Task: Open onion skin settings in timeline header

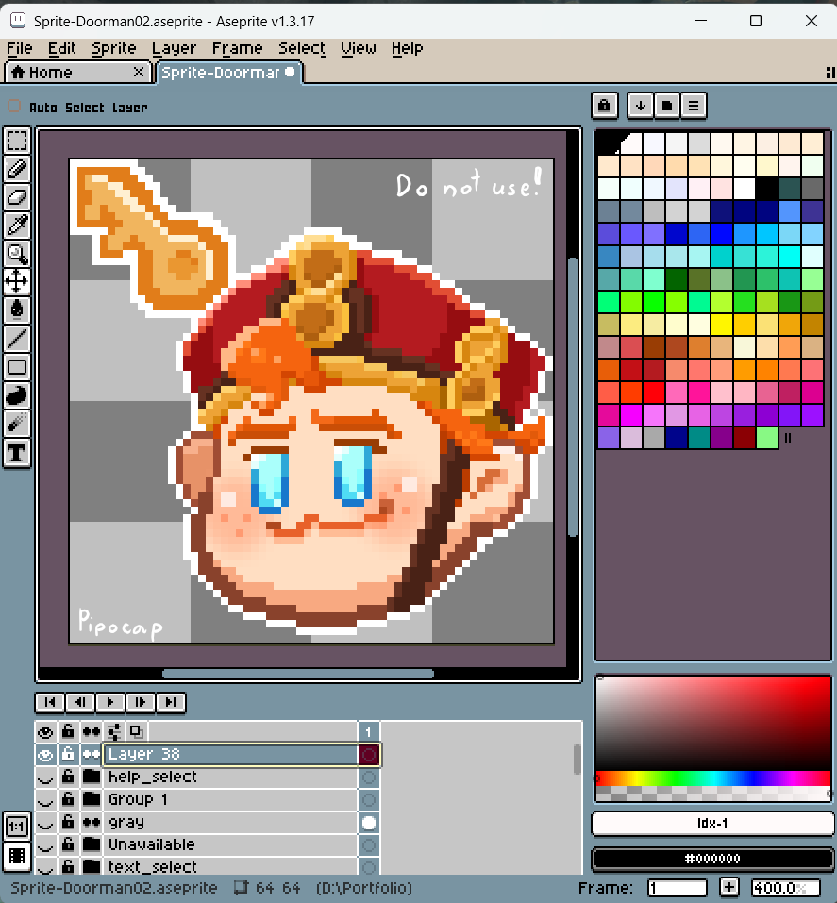Action: point(114,732)
